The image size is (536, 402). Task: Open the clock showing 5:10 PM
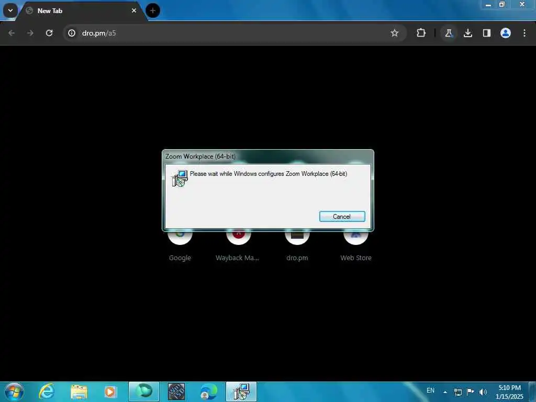(x=509, y=392)
